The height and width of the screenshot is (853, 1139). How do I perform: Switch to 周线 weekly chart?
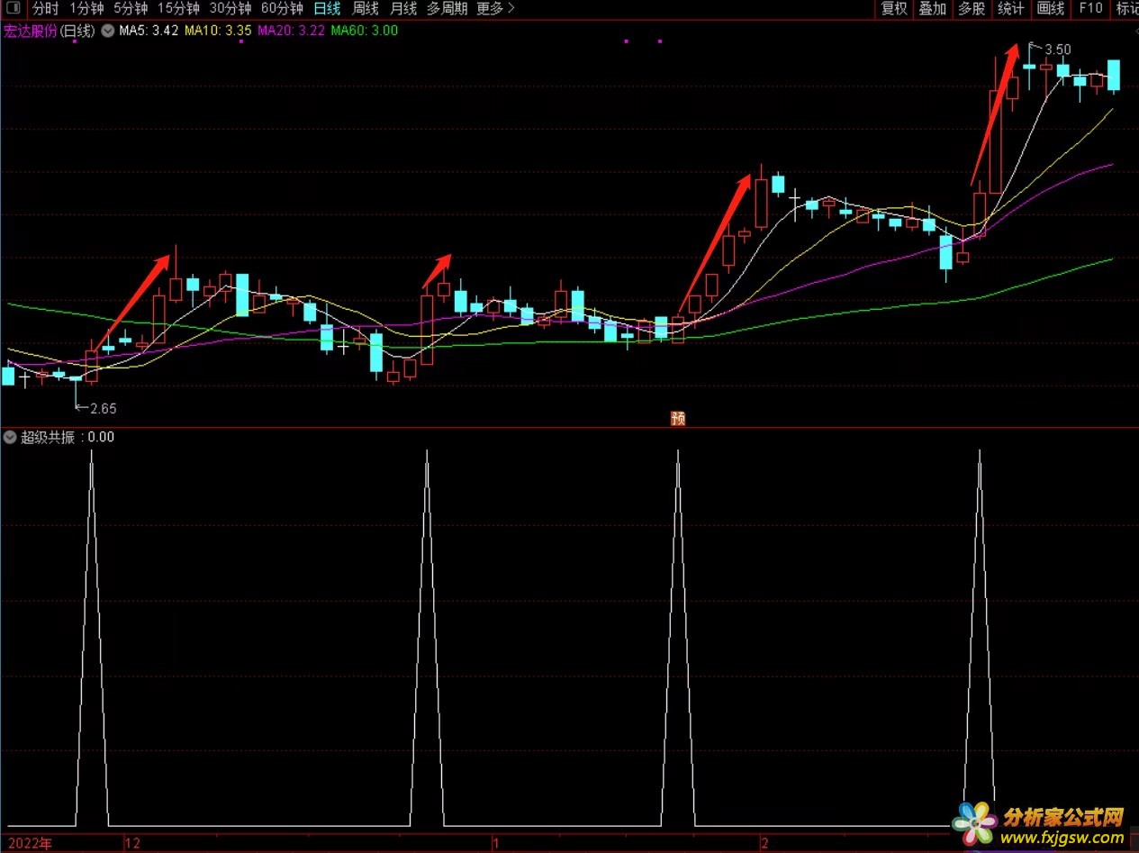pos(366,8)
